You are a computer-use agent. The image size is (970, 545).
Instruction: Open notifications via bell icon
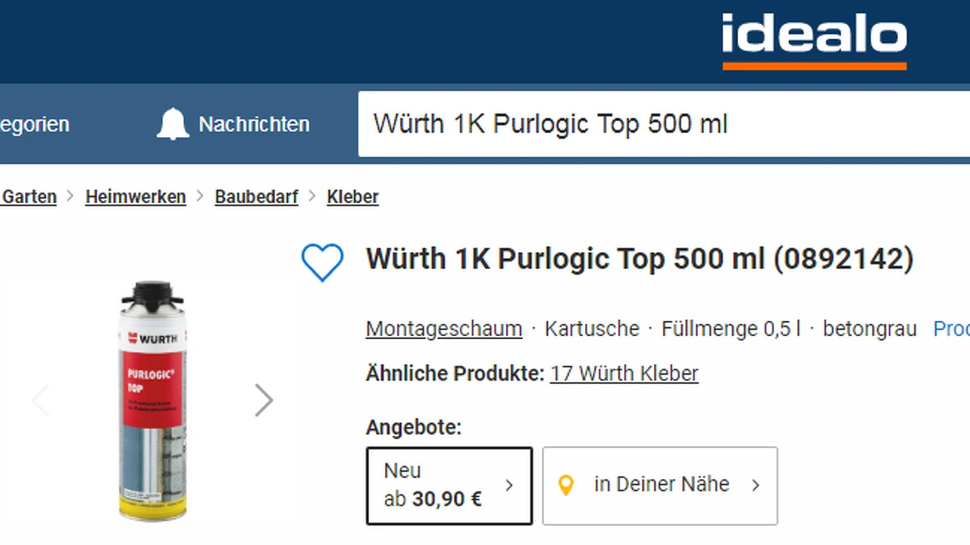pos(173,124)
